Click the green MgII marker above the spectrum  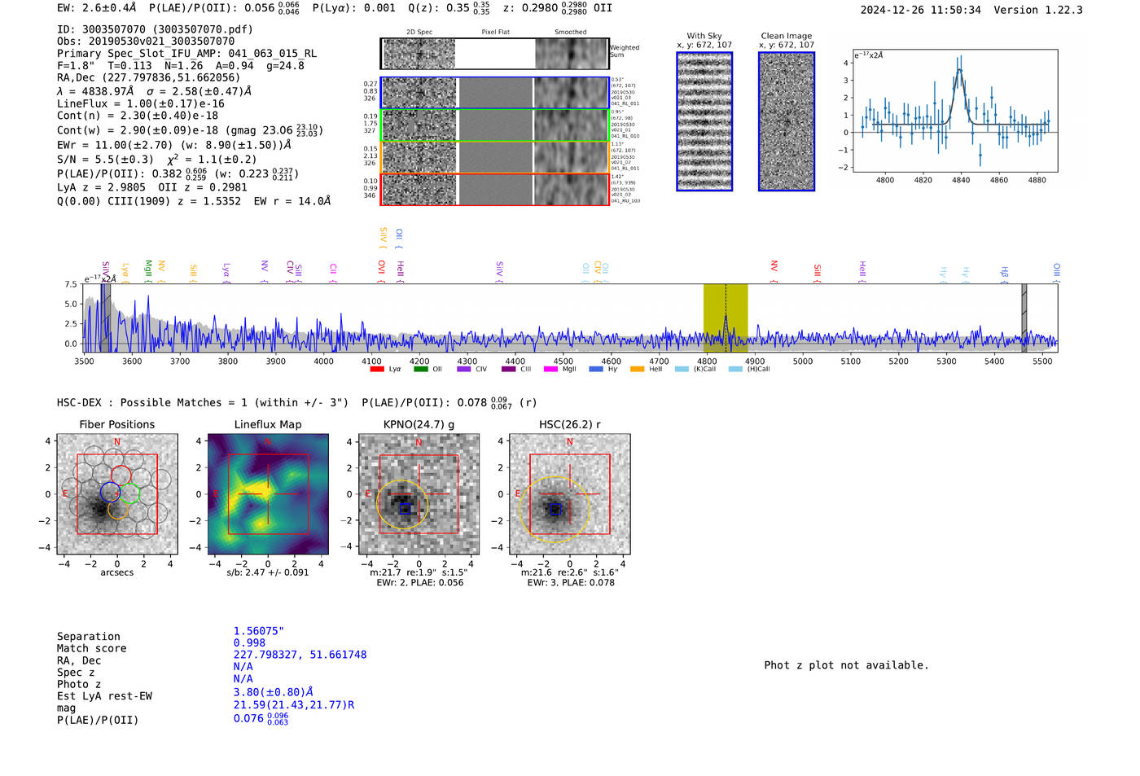[x=148, y=271]
